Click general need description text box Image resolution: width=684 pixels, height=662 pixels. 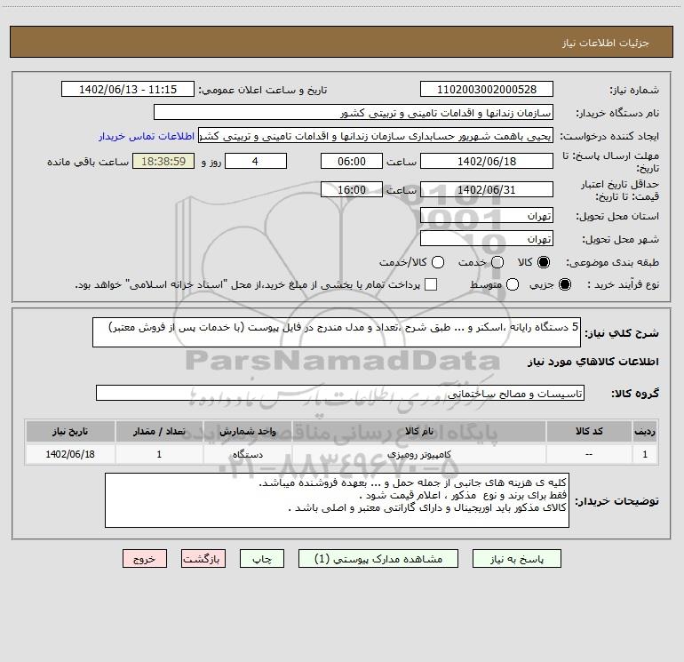click(337, 332)
